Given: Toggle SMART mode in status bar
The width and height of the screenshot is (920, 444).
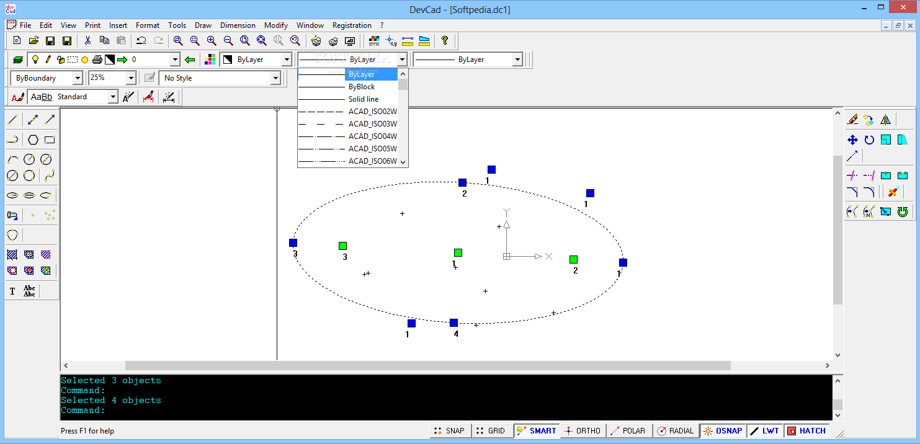Looking at the screenshot, I should (x=537, y=431).
